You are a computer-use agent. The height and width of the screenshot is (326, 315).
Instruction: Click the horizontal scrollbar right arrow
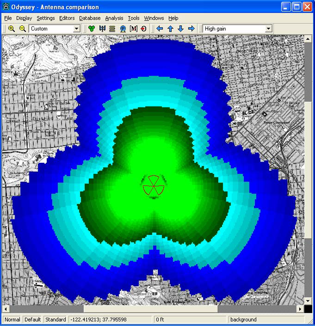pyautogui.click(x=300, y=309)
